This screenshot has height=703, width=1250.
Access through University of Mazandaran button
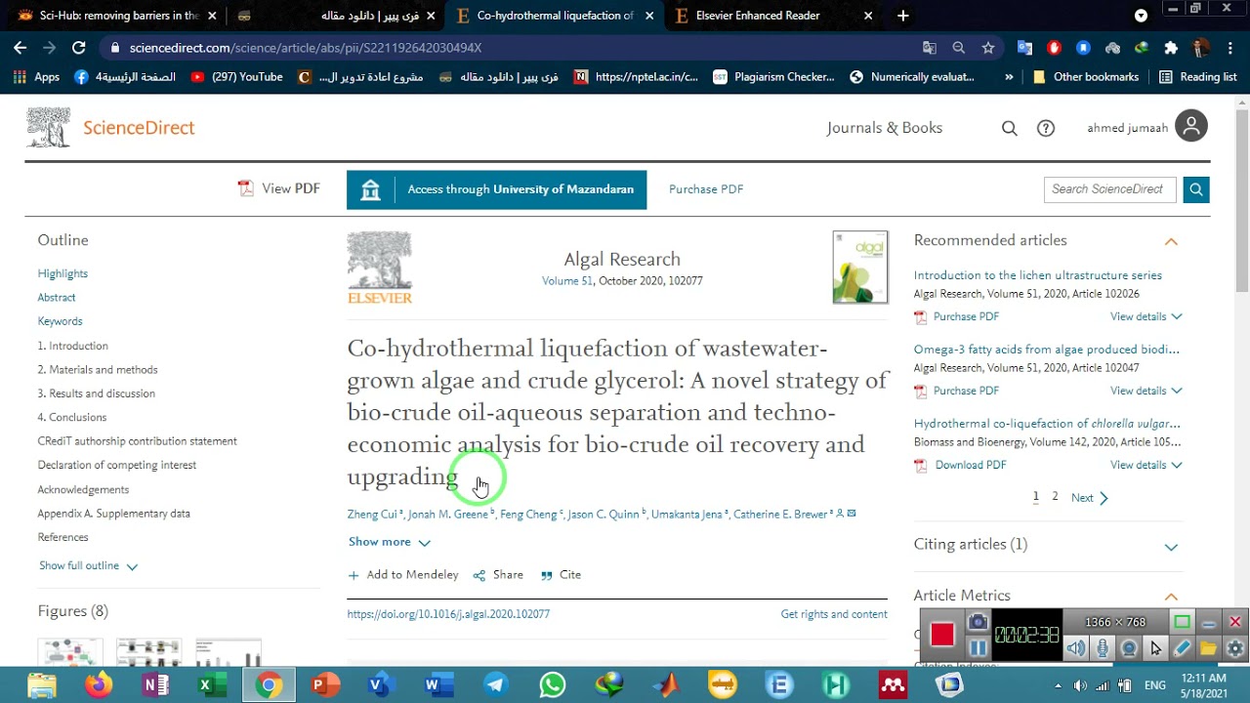tap(497, 189)
